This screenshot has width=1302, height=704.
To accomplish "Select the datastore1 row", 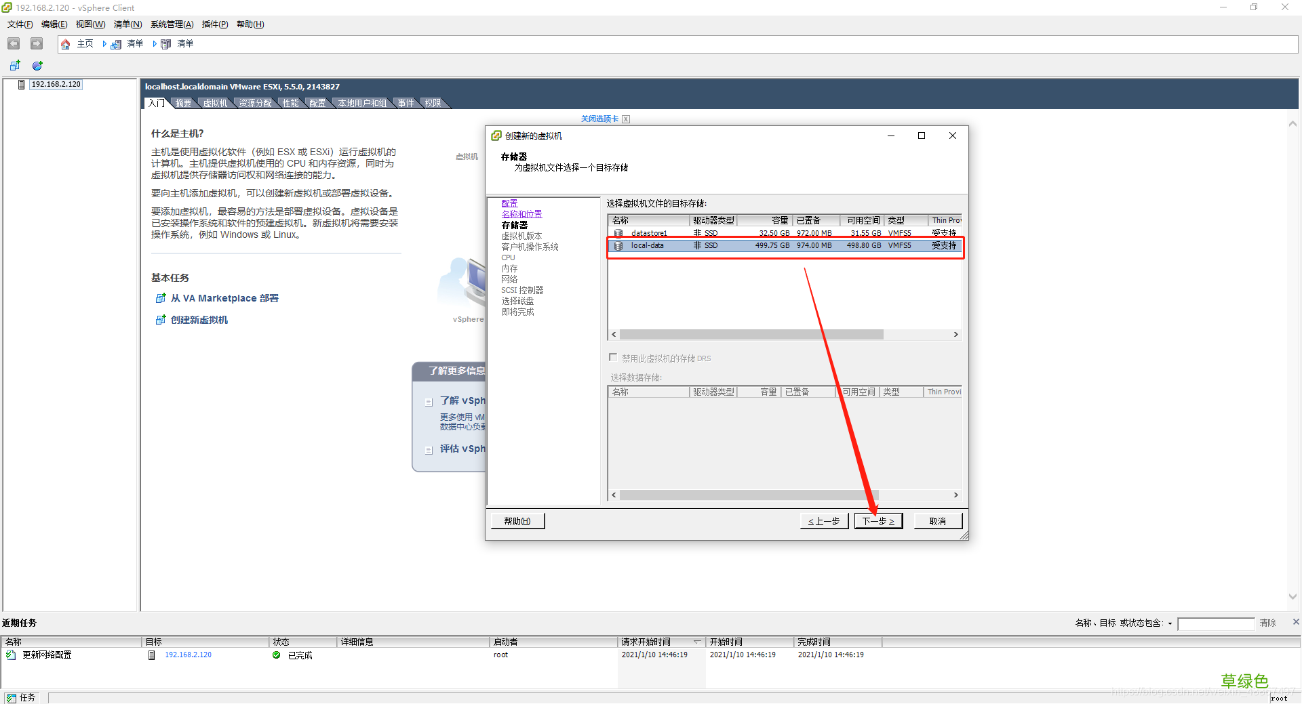I will (x=785, y=233).
